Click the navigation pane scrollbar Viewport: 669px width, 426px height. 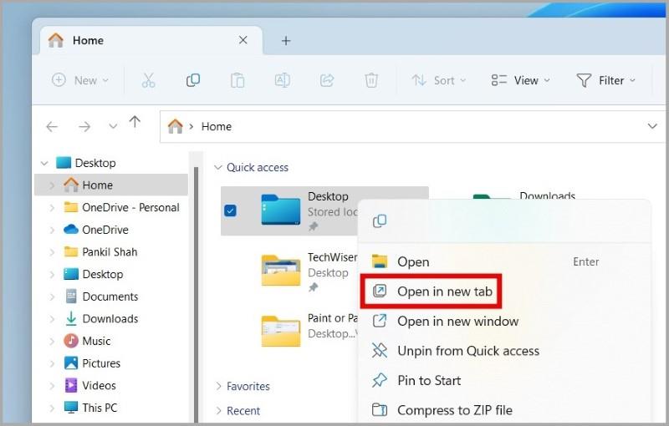pos(196,294)
